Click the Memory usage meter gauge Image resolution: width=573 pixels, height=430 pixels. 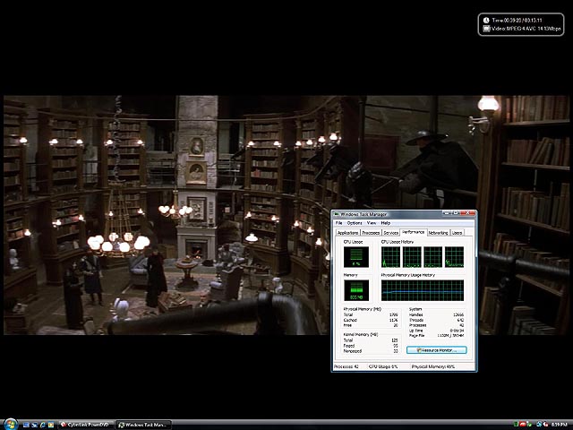[356, 290]
